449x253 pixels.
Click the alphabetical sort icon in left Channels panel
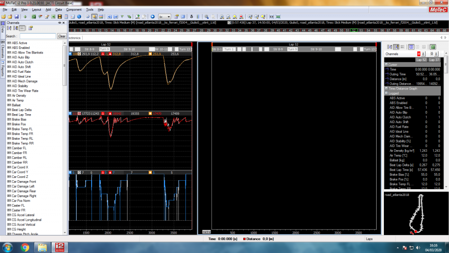click(9, 28)
